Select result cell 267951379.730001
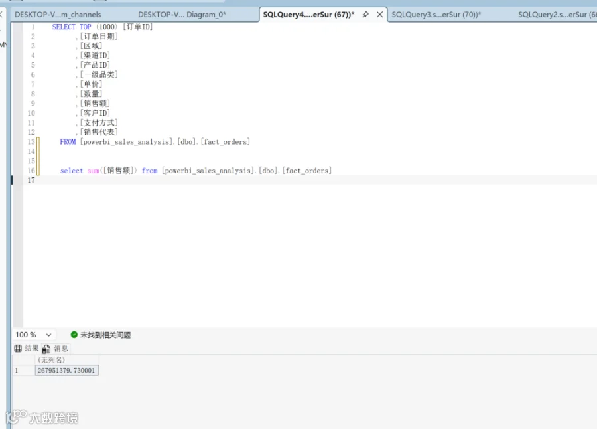The image size is (597, 429). (x=66, y=371)
